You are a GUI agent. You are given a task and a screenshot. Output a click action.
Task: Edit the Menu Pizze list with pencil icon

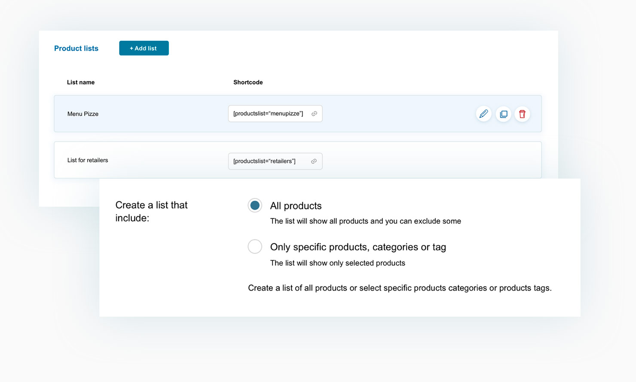[483, 114]
